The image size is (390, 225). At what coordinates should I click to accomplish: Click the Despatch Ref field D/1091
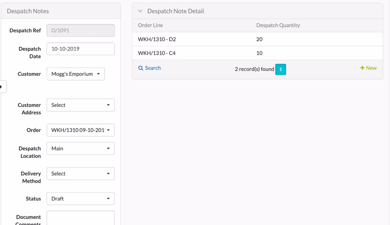pos(80,31)
